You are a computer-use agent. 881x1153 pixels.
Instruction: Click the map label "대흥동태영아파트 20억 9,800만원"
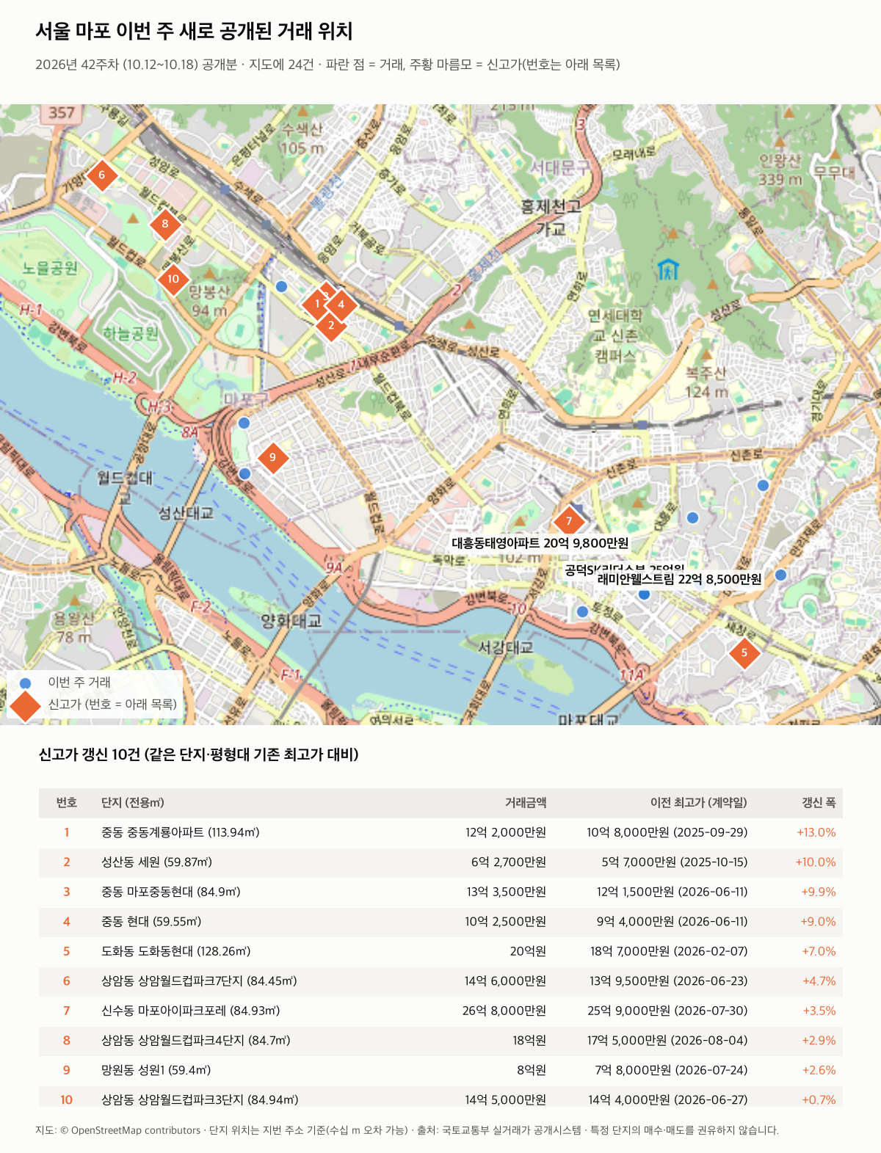540,543
